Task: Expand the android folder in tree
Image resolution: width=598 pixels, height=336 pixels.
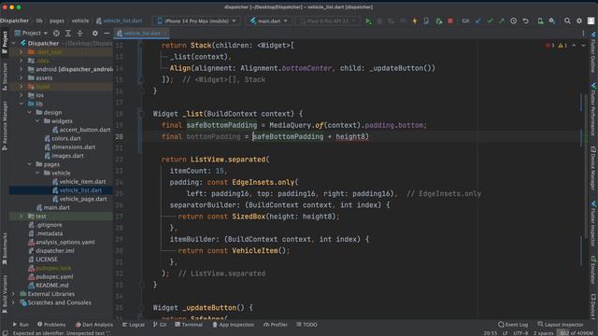Action: point(21,69)
